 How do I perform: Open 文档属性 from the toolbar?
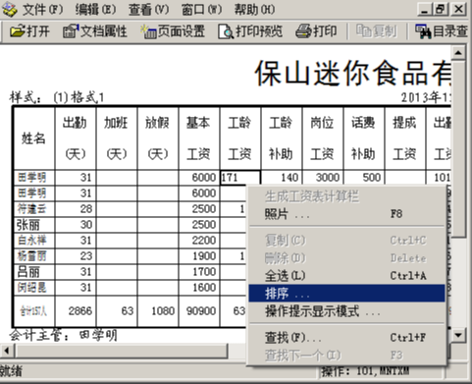click(x=95, y=31)
